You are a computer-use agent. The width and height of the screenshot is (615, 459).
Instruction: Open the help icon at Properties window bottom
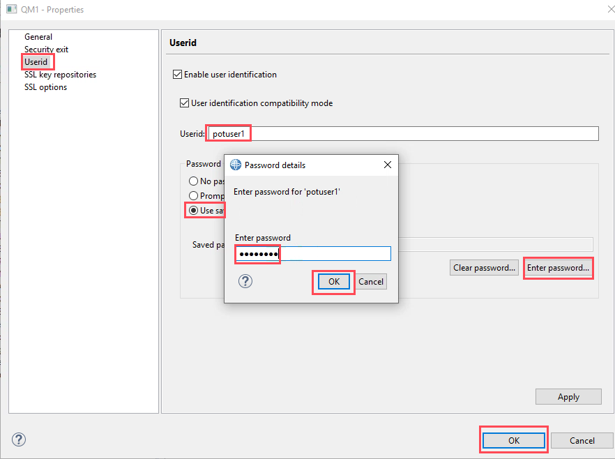point(19,439)
